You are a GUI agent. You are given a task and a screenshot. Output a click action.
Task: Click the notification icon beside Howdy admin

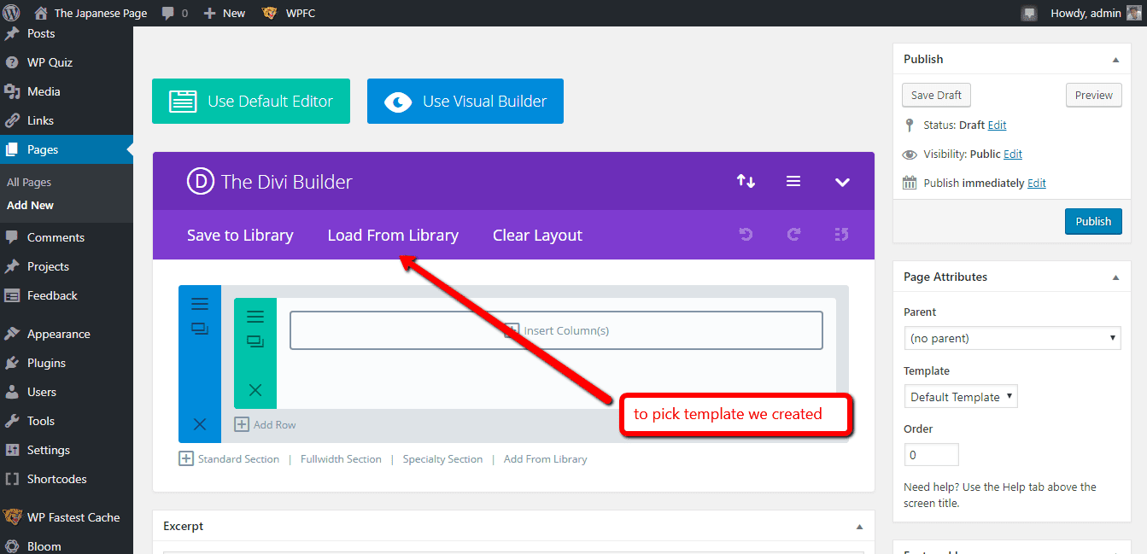1029,13
